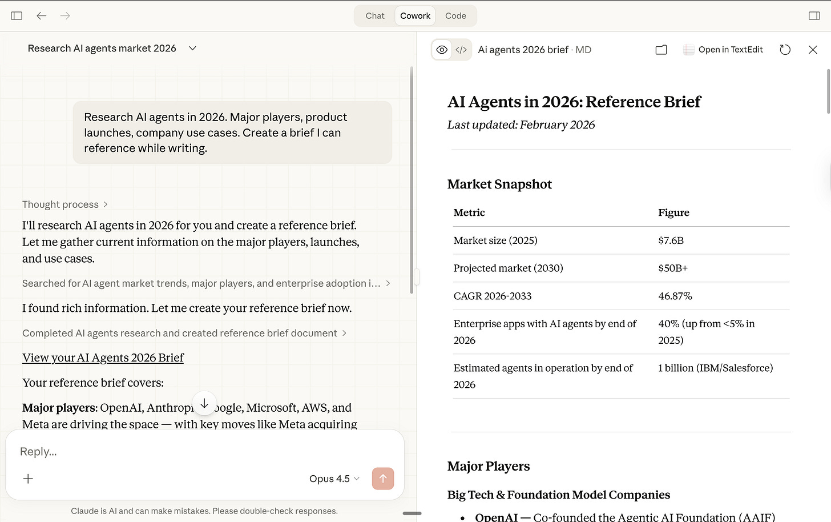Switch to rendered preview with eye icon
The image size is (831, 522).
tap(442, 50)
